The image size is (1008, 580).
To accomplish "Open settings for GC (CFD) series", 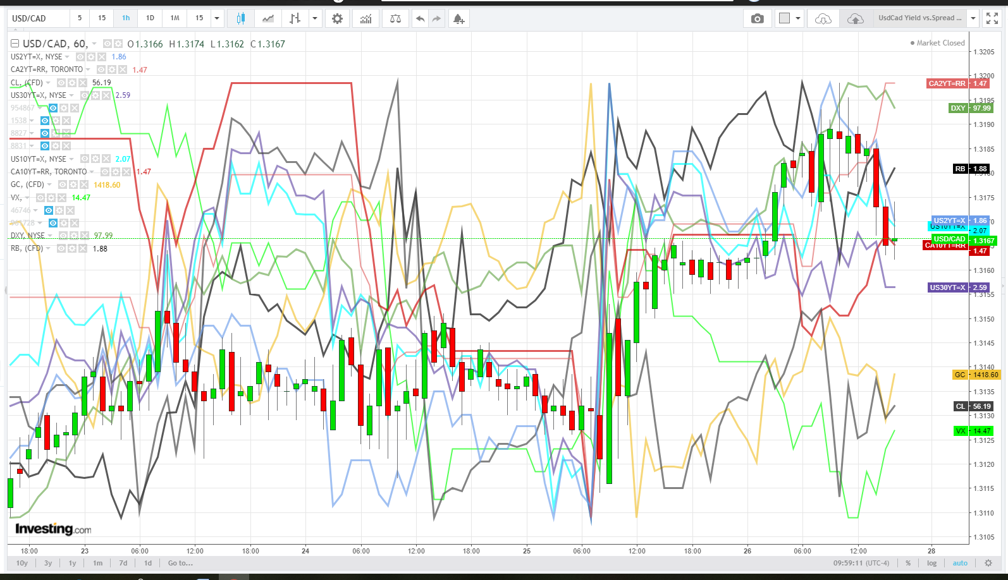I will (x=73, y=184).
